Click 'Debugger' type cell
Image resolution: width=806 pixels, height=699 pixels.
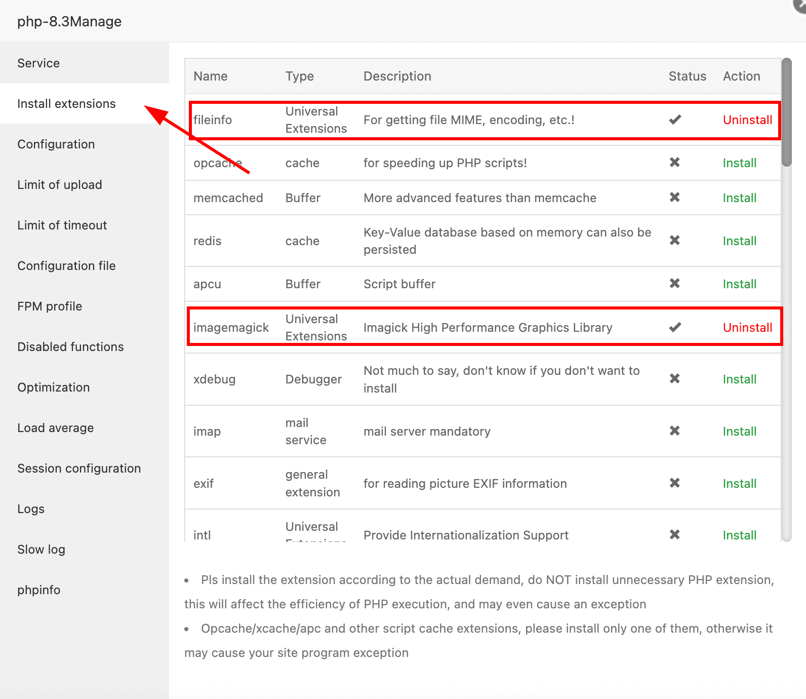[313, 379]
